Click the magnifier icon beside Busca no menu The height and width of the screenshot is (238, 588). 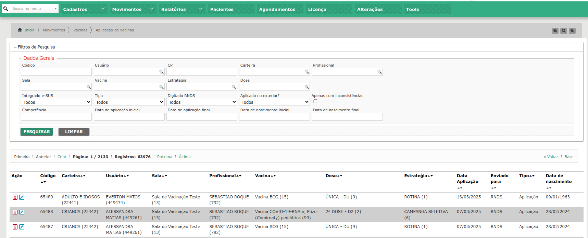6,9
